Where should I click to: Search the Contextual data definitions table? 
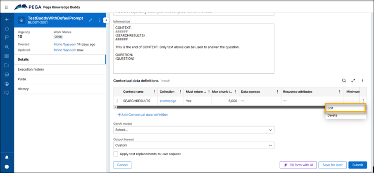(x=344, y=81)
